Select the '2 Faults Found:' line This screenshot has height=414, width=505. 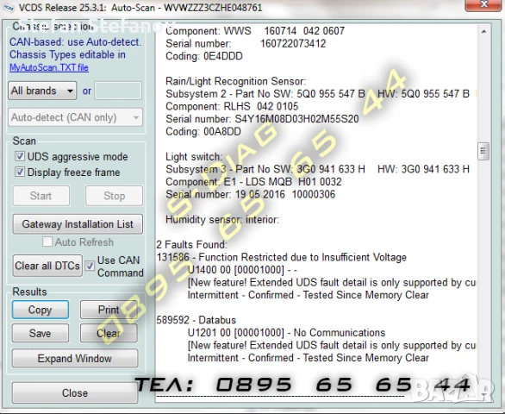(x=191, y=245)
